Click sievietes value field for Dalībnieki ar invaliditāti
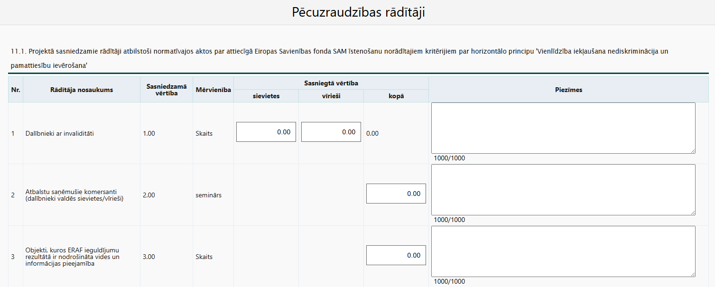715x287 pixels. [x=266, y=132]
